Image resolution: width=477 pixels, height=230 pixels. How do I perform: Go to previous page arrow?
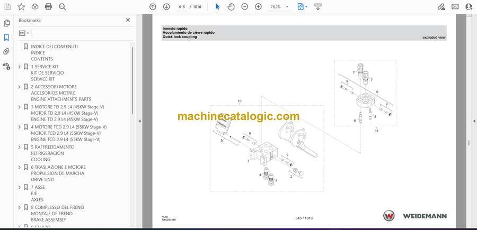(153, 7)
